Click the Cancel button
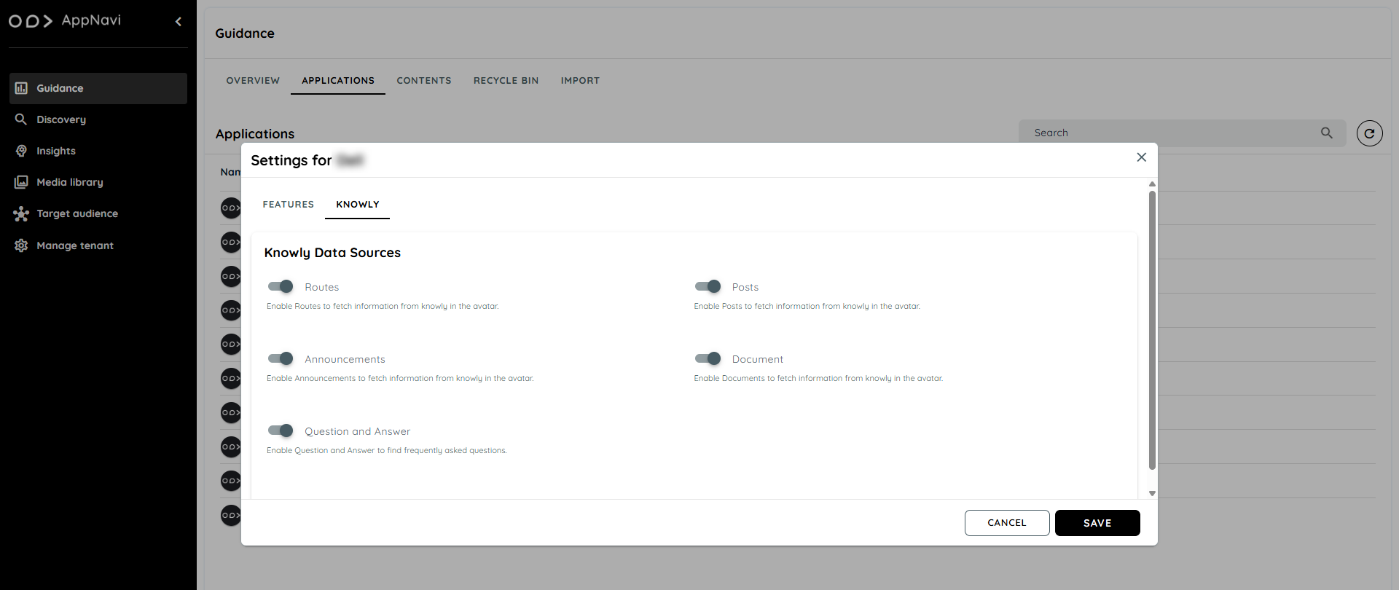Image resolution: width=1399 pixels, height=590 pixels. click(x=1007, y=523)
